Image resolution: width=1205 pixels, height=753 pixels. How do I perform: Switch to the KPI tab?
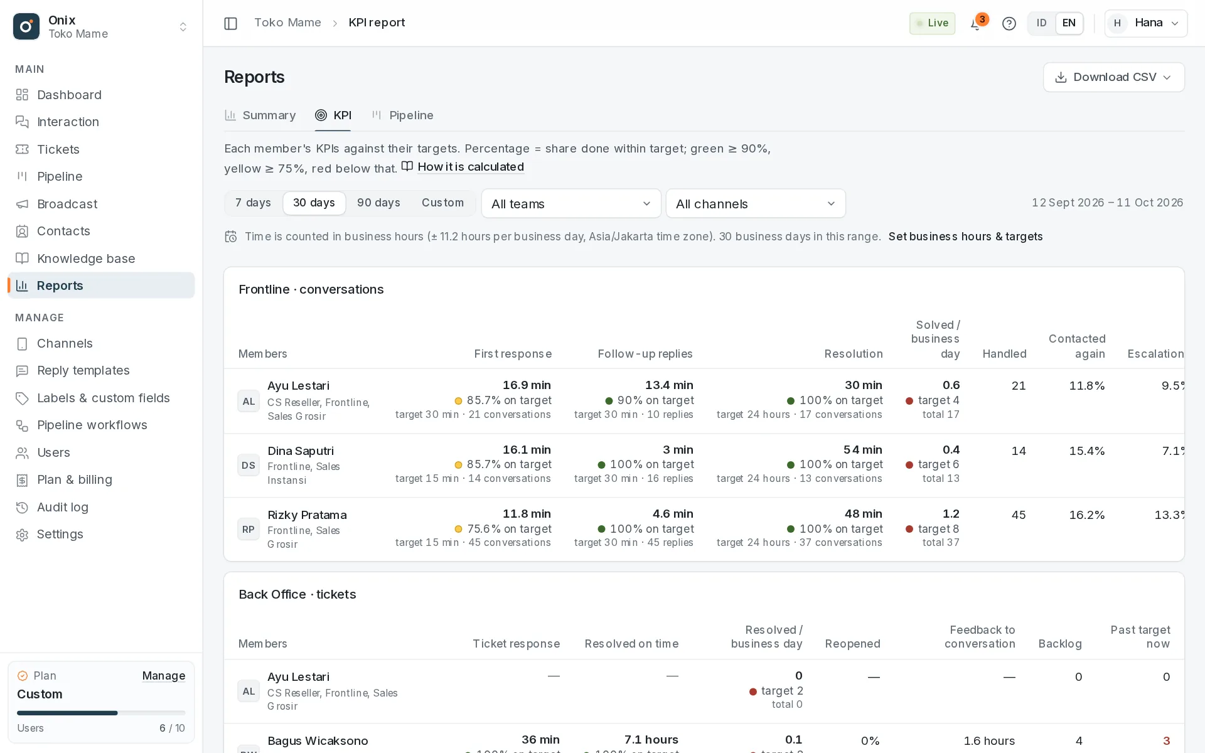tap(333, 115)
